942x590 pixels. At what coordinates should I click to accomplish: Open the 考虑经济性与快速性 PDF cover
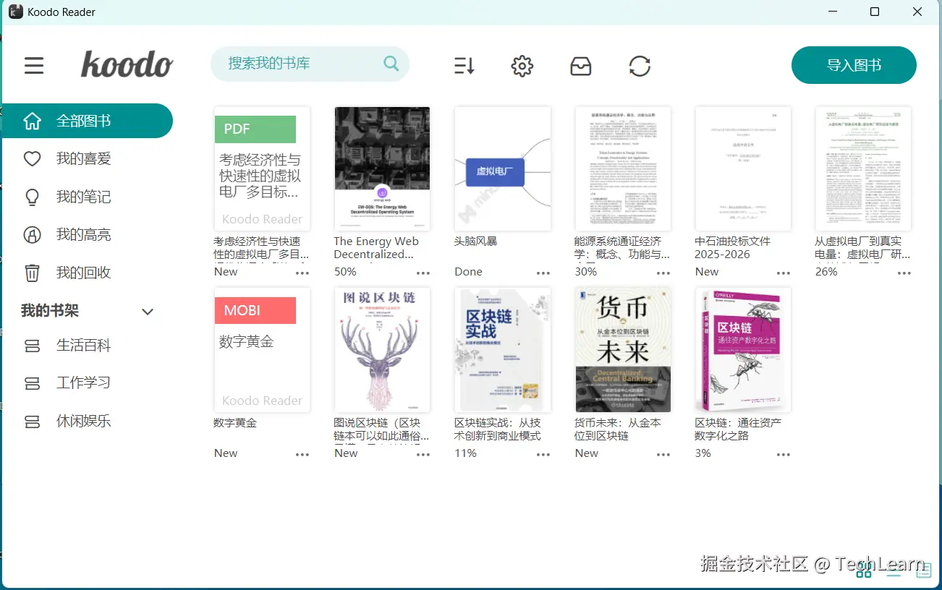tap(263, 169)
